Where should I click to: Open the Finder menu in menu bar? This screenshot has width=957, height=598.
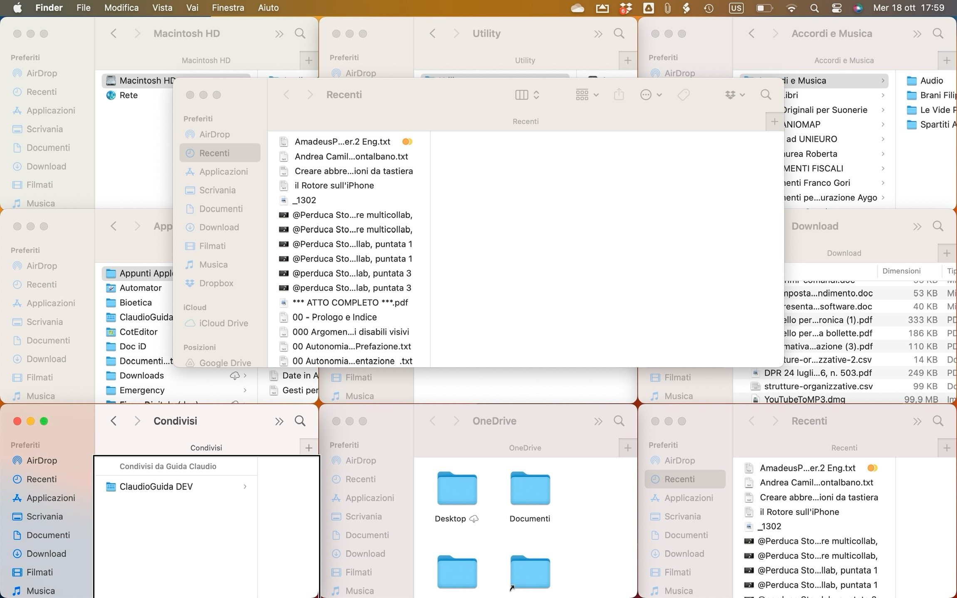(49, 8)
